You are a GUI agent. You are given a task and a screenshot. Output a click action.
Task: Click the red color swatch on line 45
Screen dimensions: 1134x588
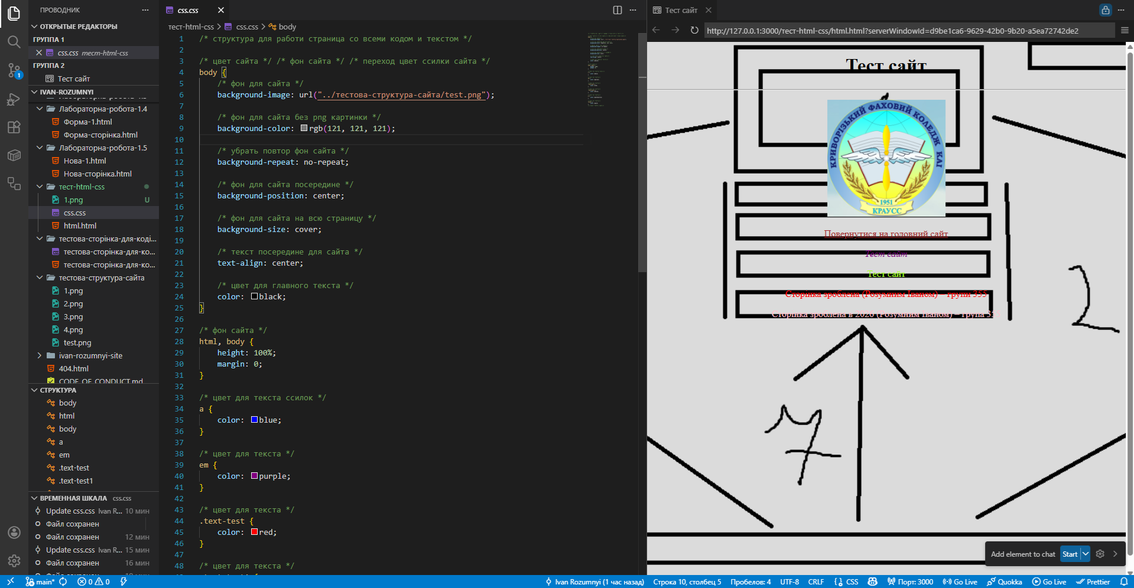tap(254, 532)
